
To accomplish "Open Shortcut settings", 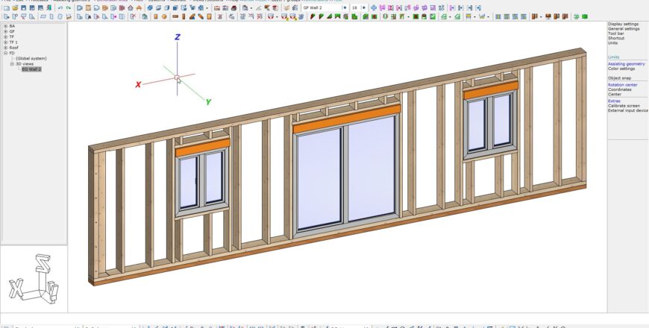I will [x=616, y=38].
